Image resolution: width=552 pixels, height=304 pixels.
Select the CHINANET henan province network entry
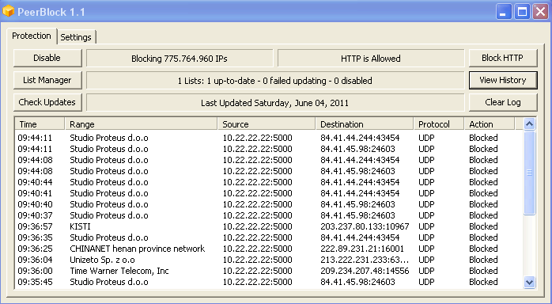[x=269, y=249]
